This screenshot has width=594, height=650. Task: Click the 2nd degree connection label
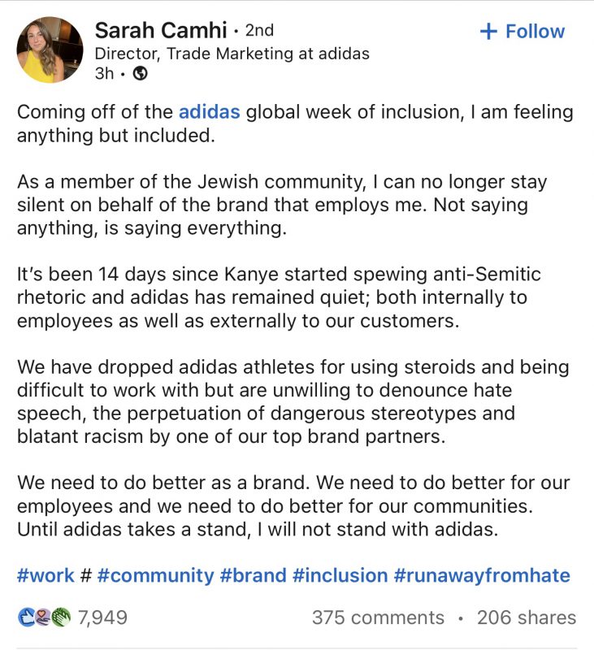point(259,30)
